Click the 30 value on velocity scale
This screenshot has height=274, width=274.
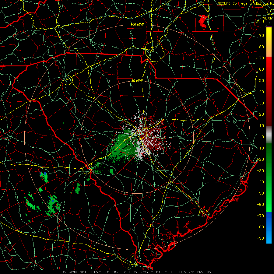(x=262, y=103)
